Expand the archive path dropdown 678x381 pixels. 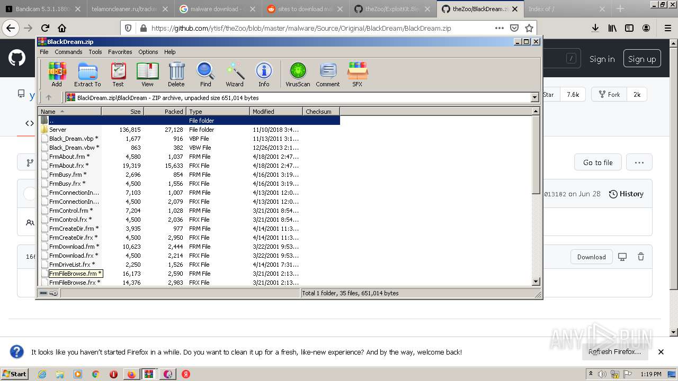[534, 97]
